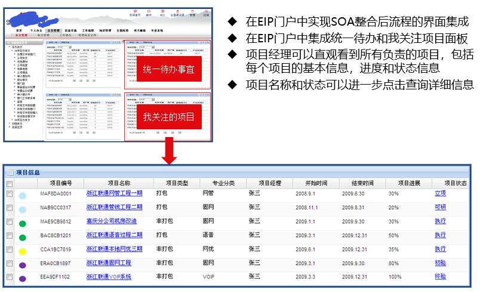Select project ID cell NAB9CC0317
Viewport: 480px width, 292px height.
point(56,208)
